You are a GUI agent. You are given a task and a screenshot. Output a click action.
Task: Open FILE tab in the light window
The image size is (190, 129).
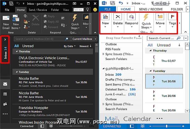coord(108,9)
